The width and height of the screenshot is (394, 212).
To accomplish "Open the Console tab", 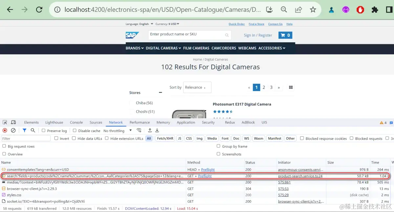I will (x=76, y=122).
